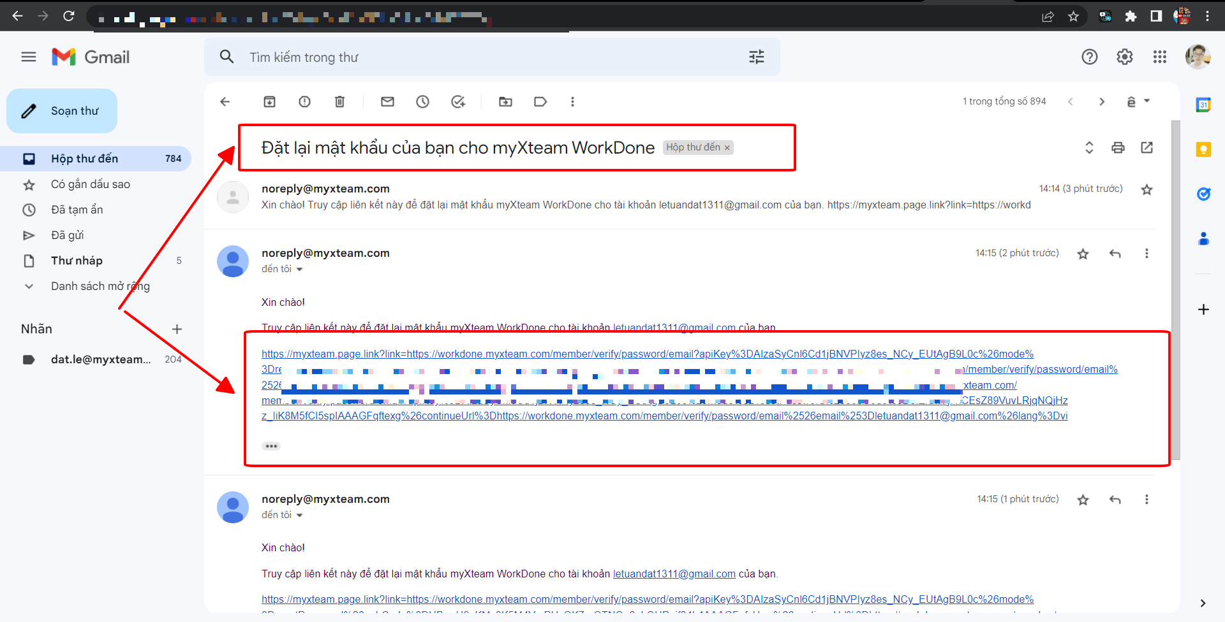Click Soạn thư compose button
The height and width of the screenshot is (622, 1225).
62,111
